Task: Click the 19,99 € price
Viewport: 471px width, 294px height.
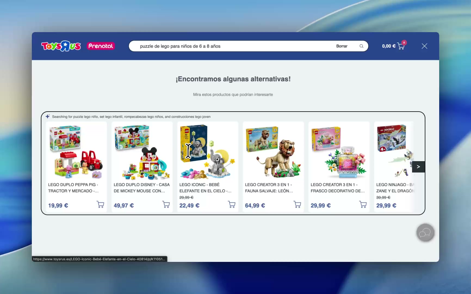Action: (x=58, y=206)
